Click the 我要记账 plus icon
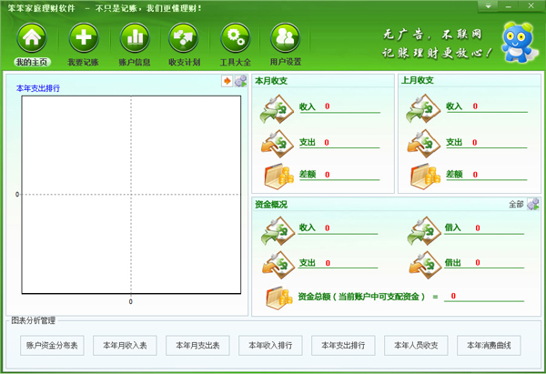Viewport: 546px width, 374px height. (x=84, y=37)
